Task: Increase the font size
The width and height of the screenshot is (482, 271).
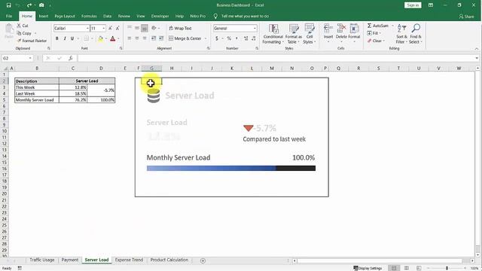Action: point(111,29)
